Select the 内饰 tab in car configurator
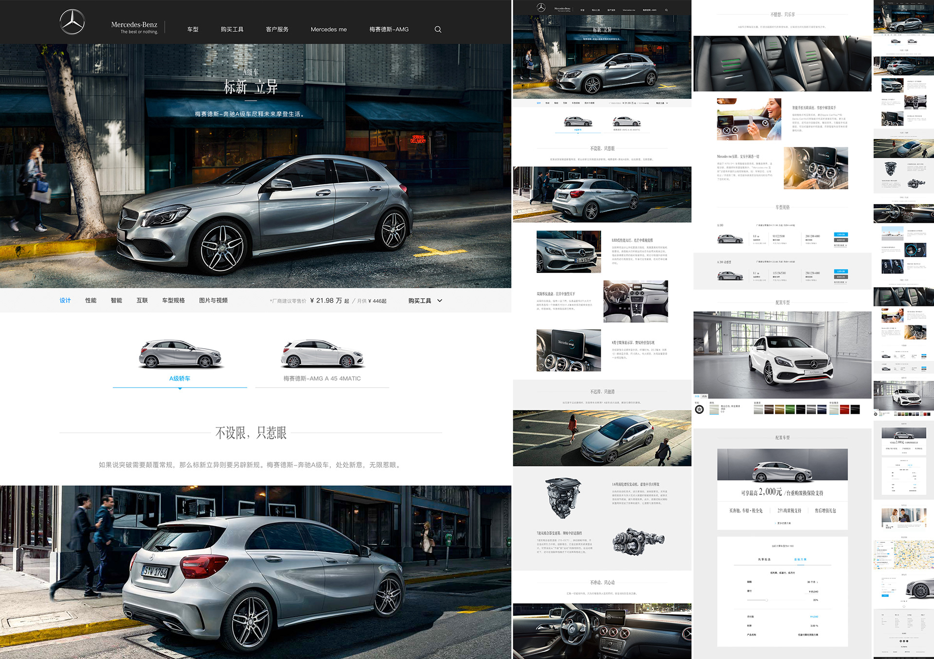The width and height of the screenshot is (934, 659). click(x=704, y=396)
